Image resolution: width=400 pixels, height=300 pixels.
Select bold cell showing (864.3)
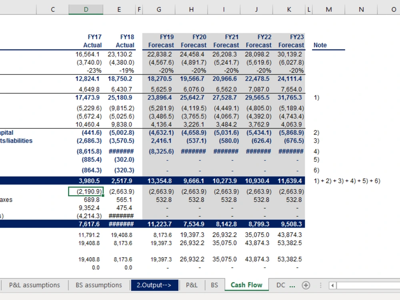(92, 170)
